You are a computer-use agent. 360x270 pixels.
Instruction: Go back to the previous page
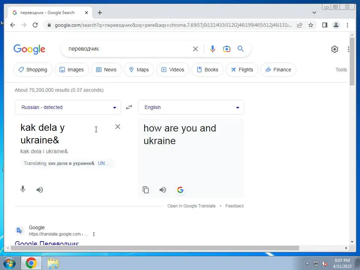13,25
